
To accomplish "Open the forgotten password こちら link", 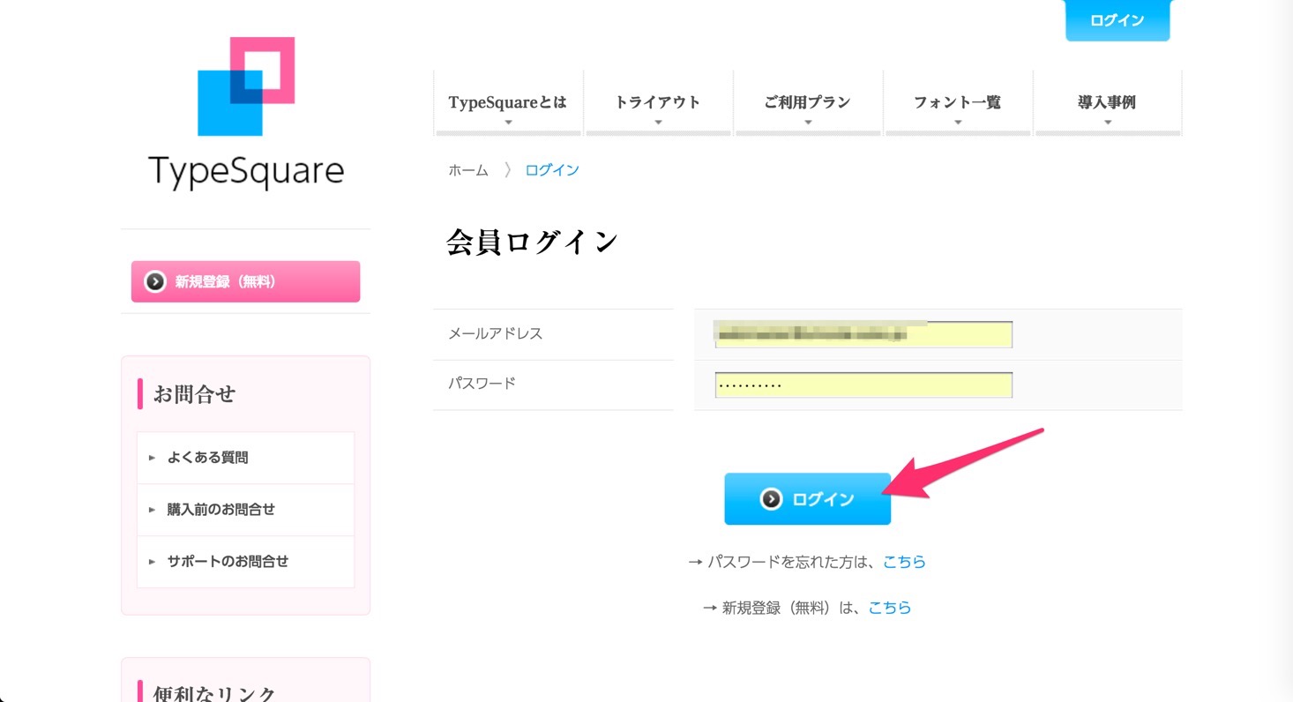I will (x=905, y=562).
